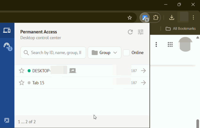Open the browser Extensions puzzle icon

click(155, 17)
